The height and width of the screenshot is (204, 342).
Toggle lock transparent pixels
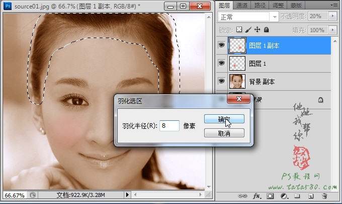(239, 30)
